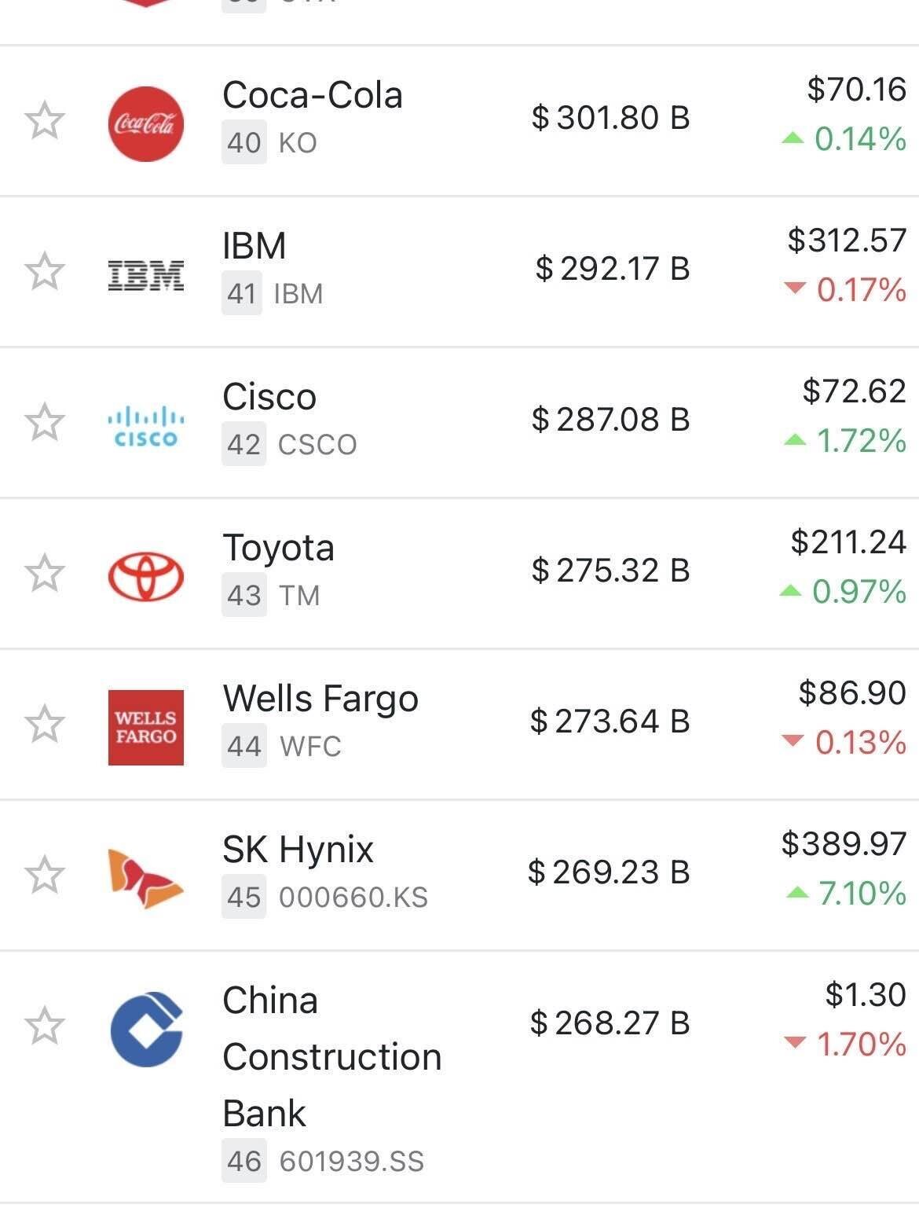Open the Cisco logo icon

pyautogui.click(x=145, y=425)
